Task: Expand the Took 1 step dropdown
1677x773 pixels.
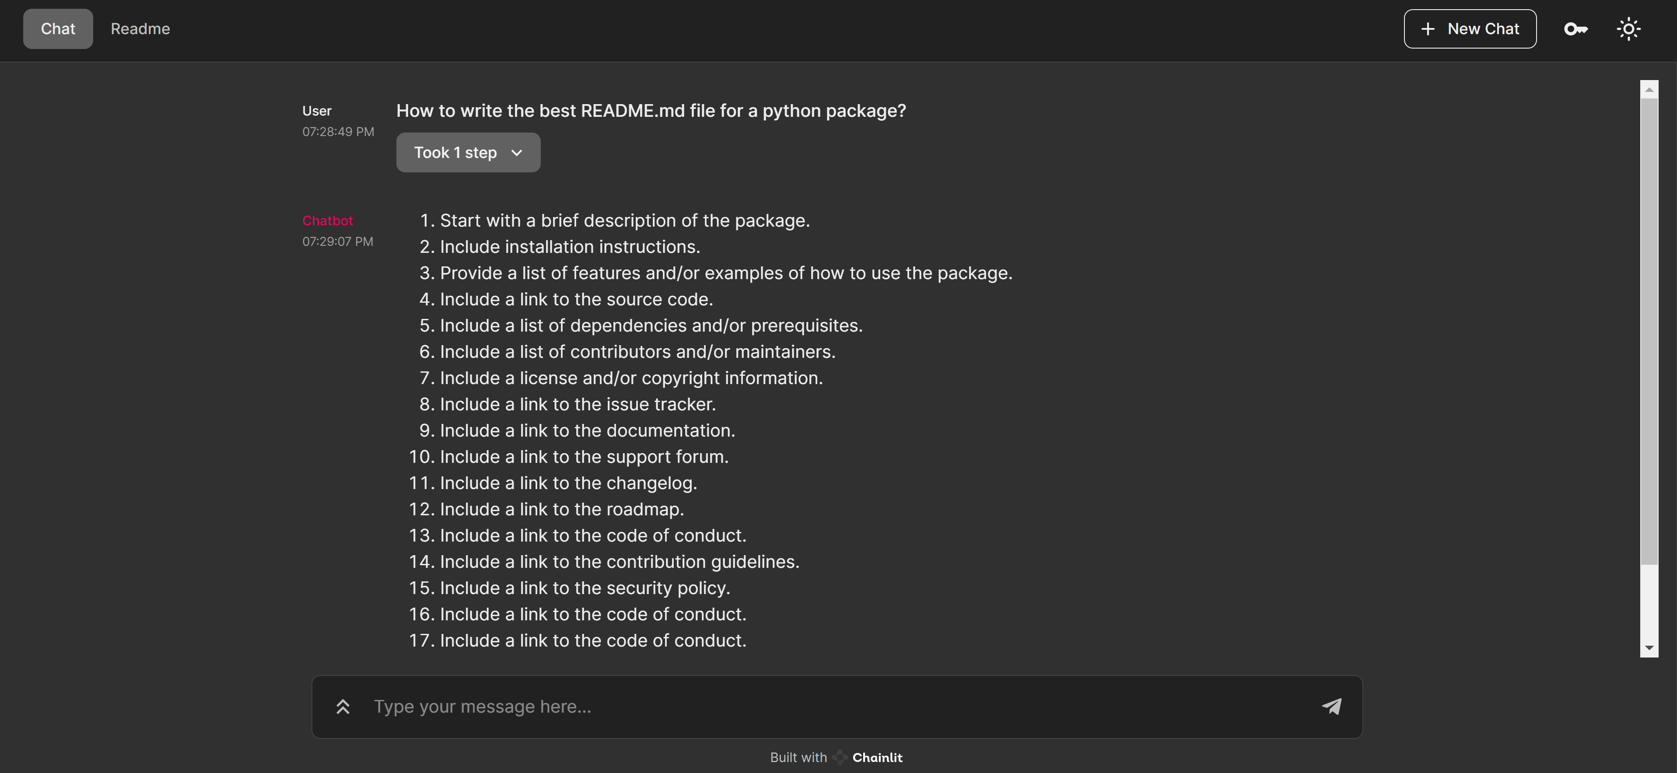Action: click(456, 153)
